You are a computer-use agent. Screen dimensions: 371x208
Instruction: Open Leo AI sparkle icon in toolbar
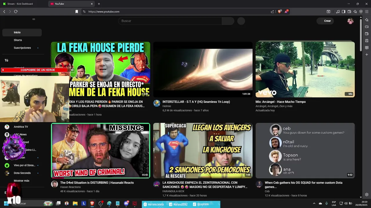pos(355,12)
